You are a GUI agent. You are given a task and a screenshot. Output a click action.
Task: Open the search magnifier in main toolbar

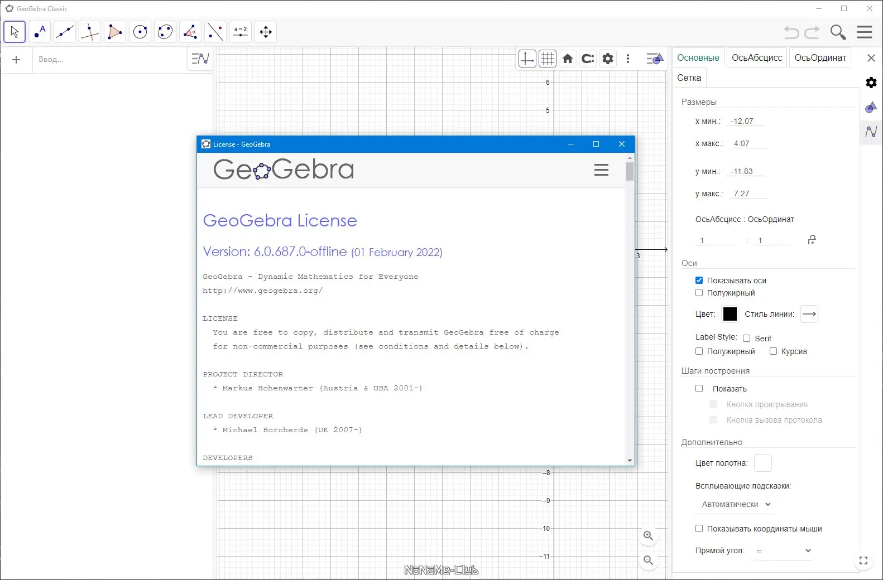tap(838, 32)
